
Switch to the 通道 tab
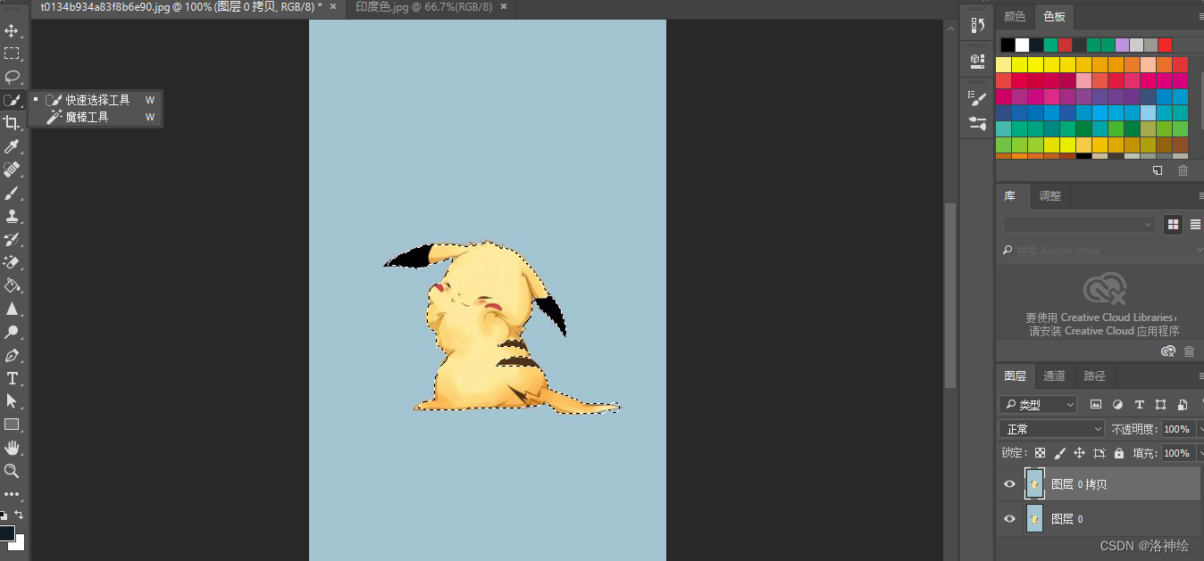1054,376
